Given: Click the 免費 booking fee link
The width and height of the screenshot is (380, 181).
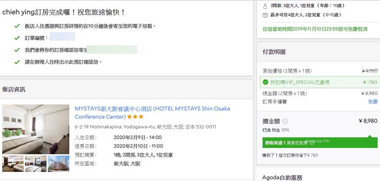Looking at the screenshot, I should pyautogui.click(x=373, y=101).
